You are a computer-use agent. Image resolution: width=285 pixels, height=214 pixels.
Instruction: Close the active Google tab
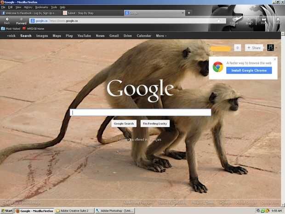point(182,13)
